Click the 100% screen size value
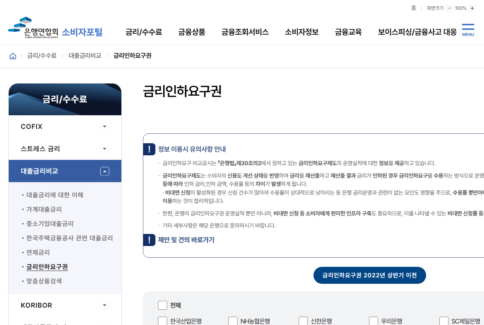The width and height of the screenshot is (484, 325). pos(461,8)
